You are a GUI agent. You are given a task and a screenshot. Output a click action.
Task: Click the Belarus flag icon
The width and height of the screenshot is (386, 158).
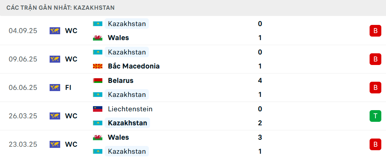tap(97, 81)
